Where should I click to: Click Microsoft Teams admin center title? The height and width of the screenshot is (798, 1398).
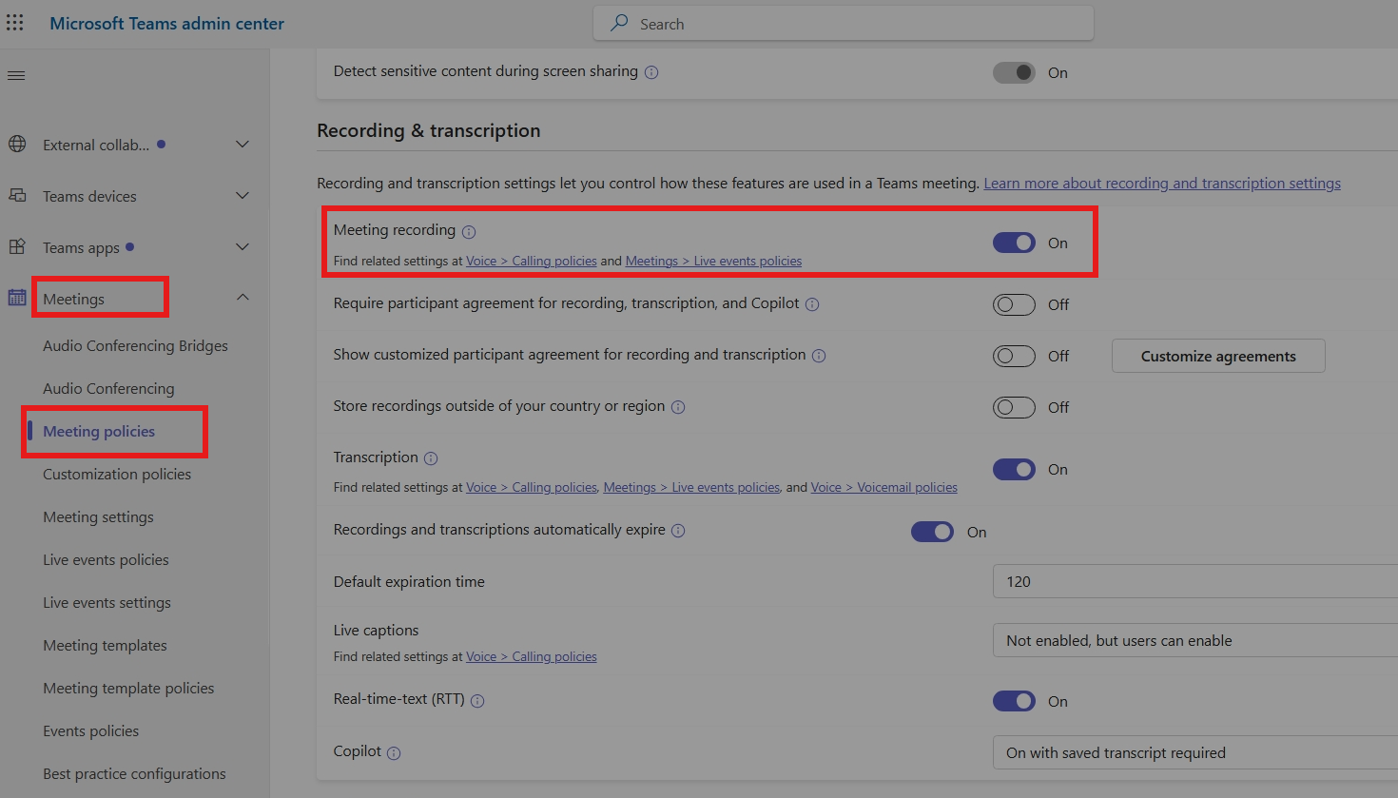166,24
